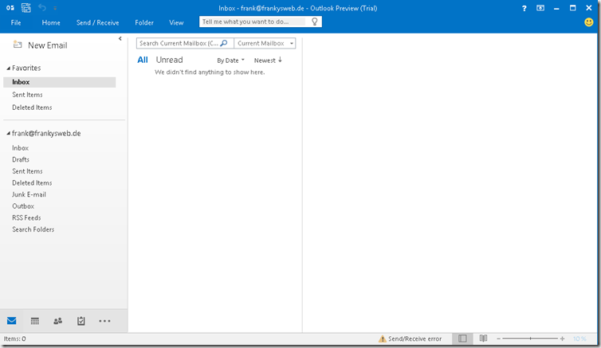
Task: Click the smiley feedback icon
Action: click(588, 22)
